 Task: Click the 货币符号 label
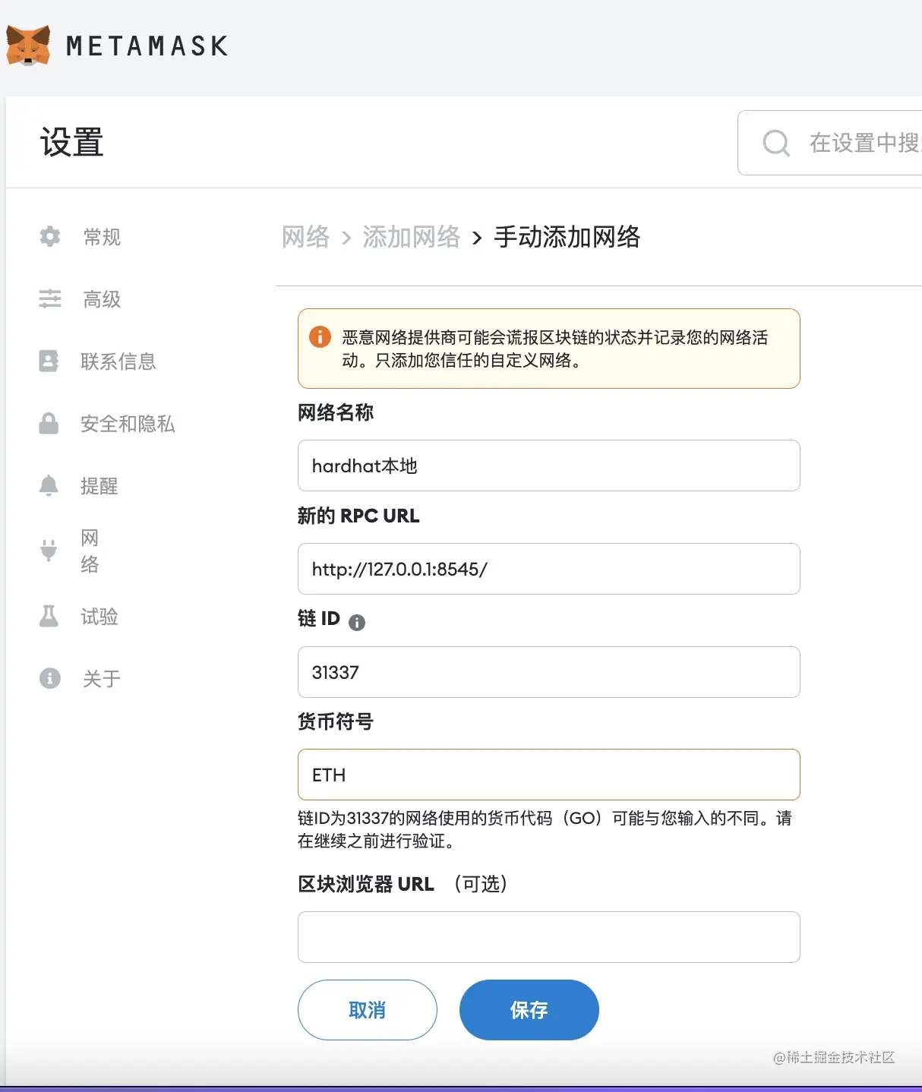pos(336,721)
